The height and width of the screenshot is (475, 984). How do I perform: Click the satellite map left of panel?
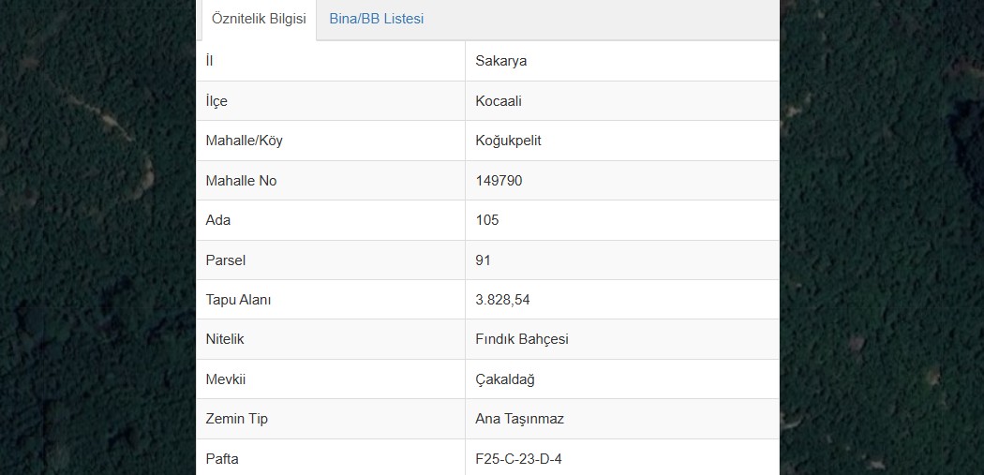[x=97, y=237]
